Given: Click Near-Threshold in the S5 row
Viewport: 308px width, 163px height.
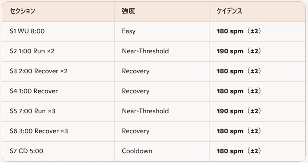Looking at the screenshot, I should click(145, 111).
